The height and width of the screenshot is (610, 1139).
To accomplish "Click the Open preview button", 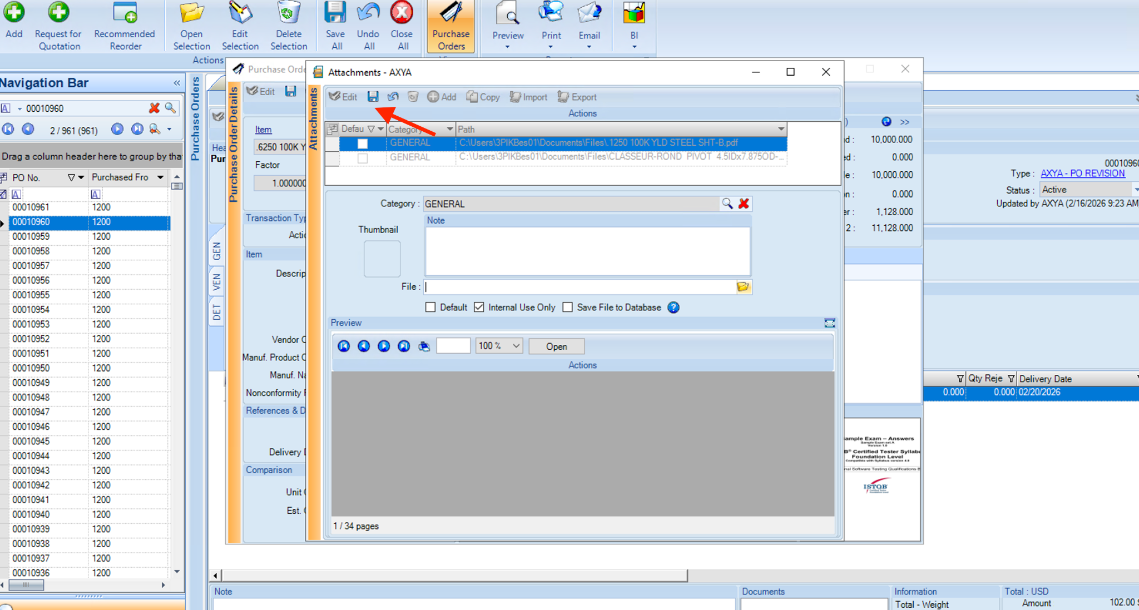I will tap(556, 346).
